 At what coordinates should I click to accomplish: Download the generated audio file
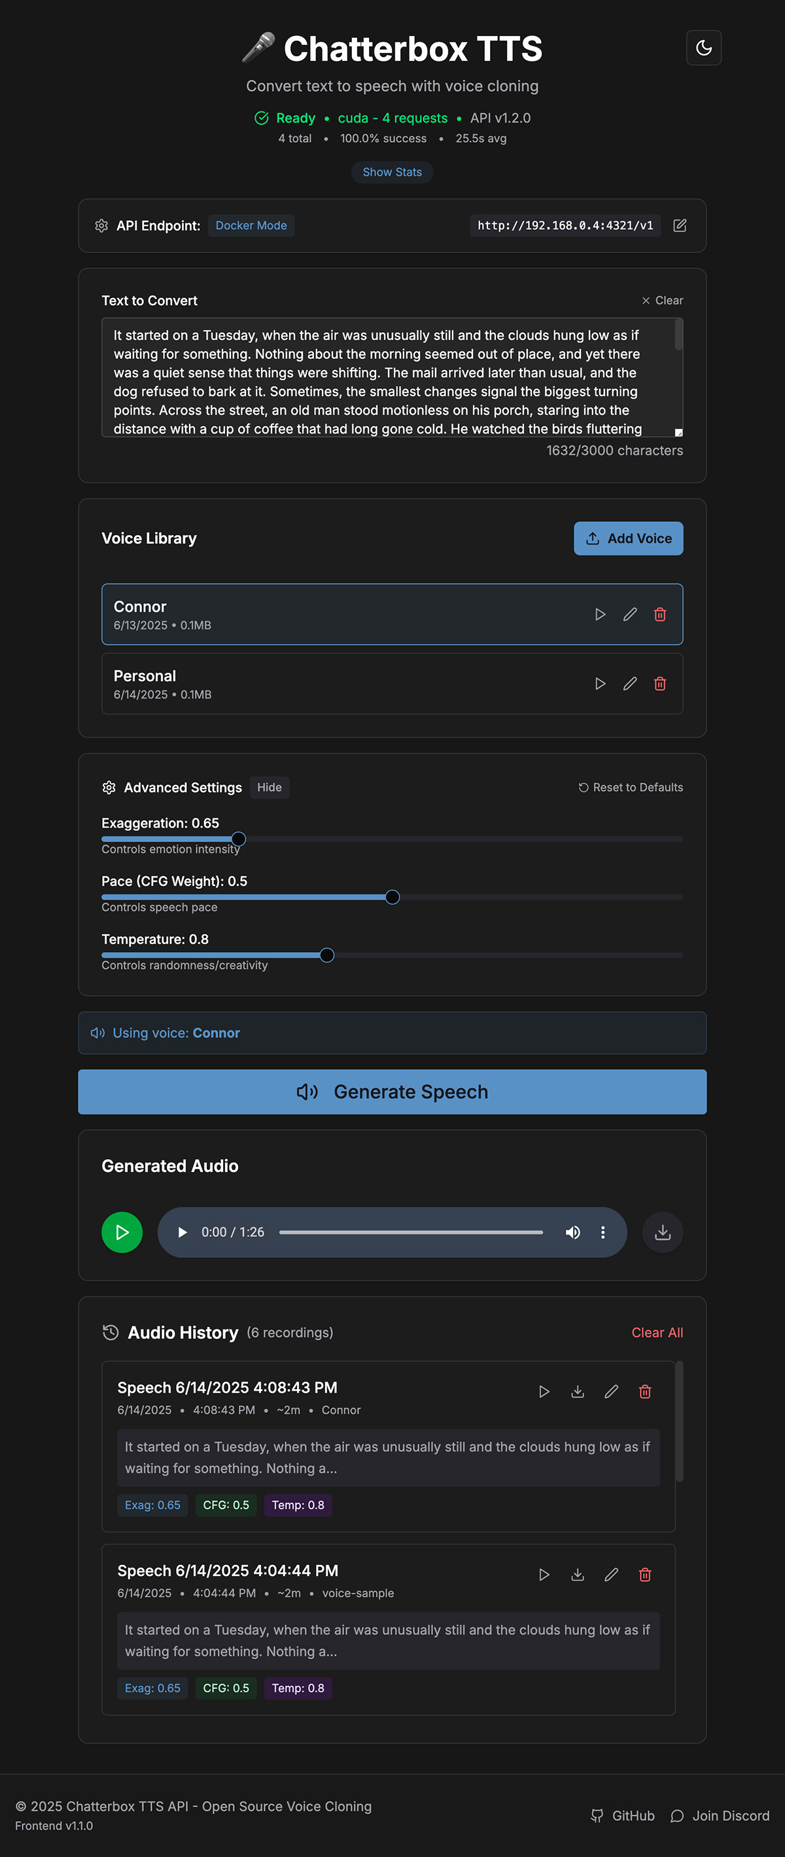(x=662, y=1232)
